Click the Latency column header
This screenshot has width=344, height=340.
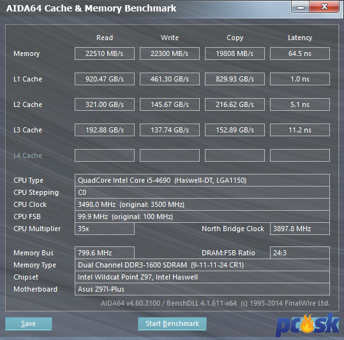(x=300, y=38)
